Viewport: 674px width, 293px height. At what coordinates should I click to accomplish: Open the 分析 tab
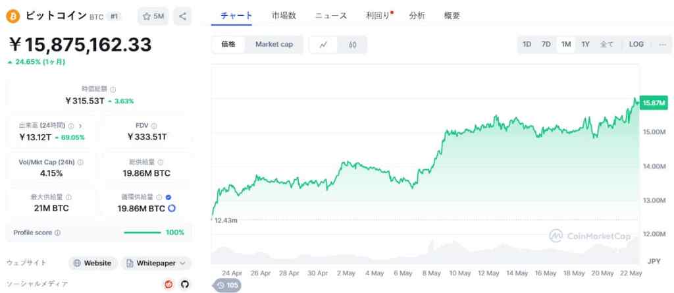[417, 15]
